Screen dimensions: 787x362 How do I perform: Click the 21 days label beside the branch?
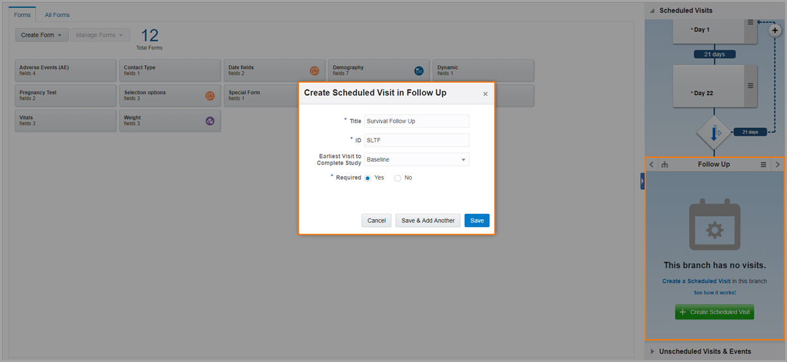pyautogui.click(x=750, y=132)
